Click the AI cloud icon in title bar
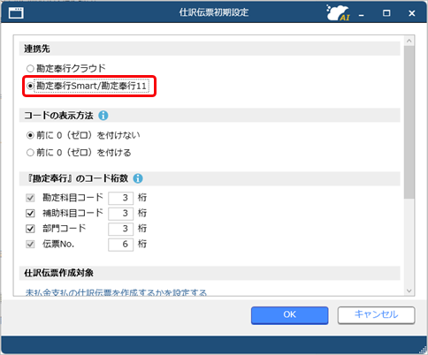Viewport: 428px width, 355px height. pyautogui.click(x=338, y=13)
